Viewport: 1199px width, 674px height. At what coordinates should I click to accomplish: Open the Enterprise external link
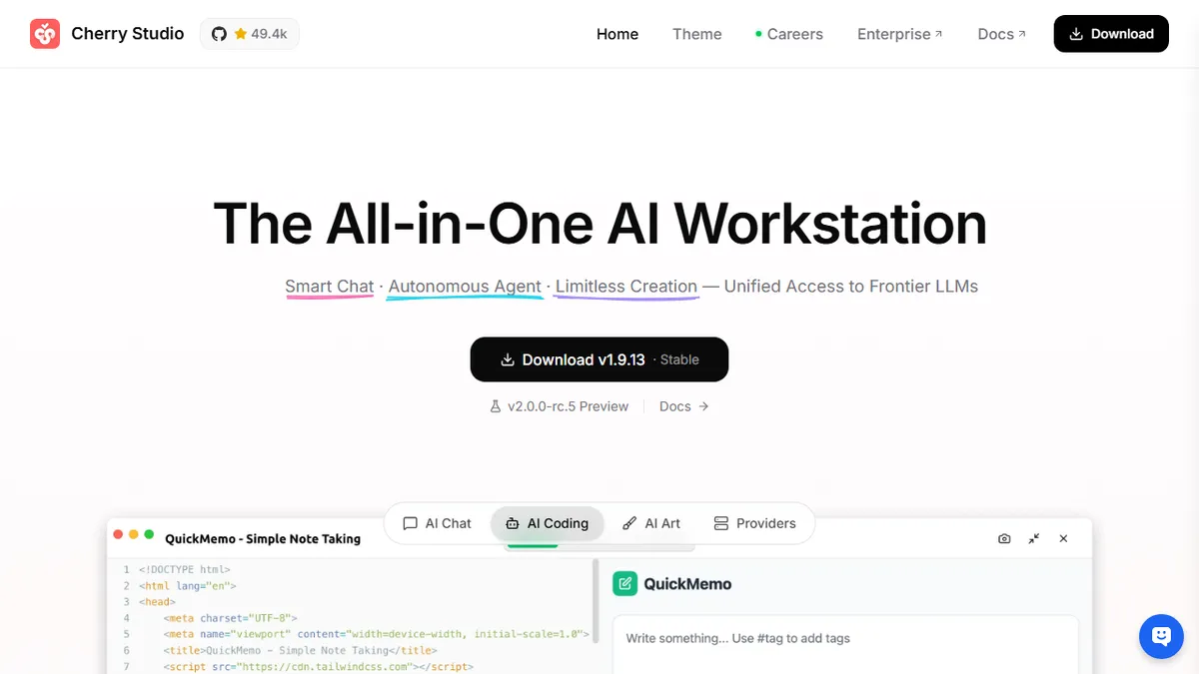(900, 34)
